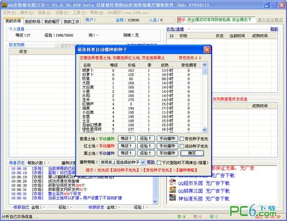Click 手动播种 button for 普通土地
The image size is (287, 221).
coord(167,138)
